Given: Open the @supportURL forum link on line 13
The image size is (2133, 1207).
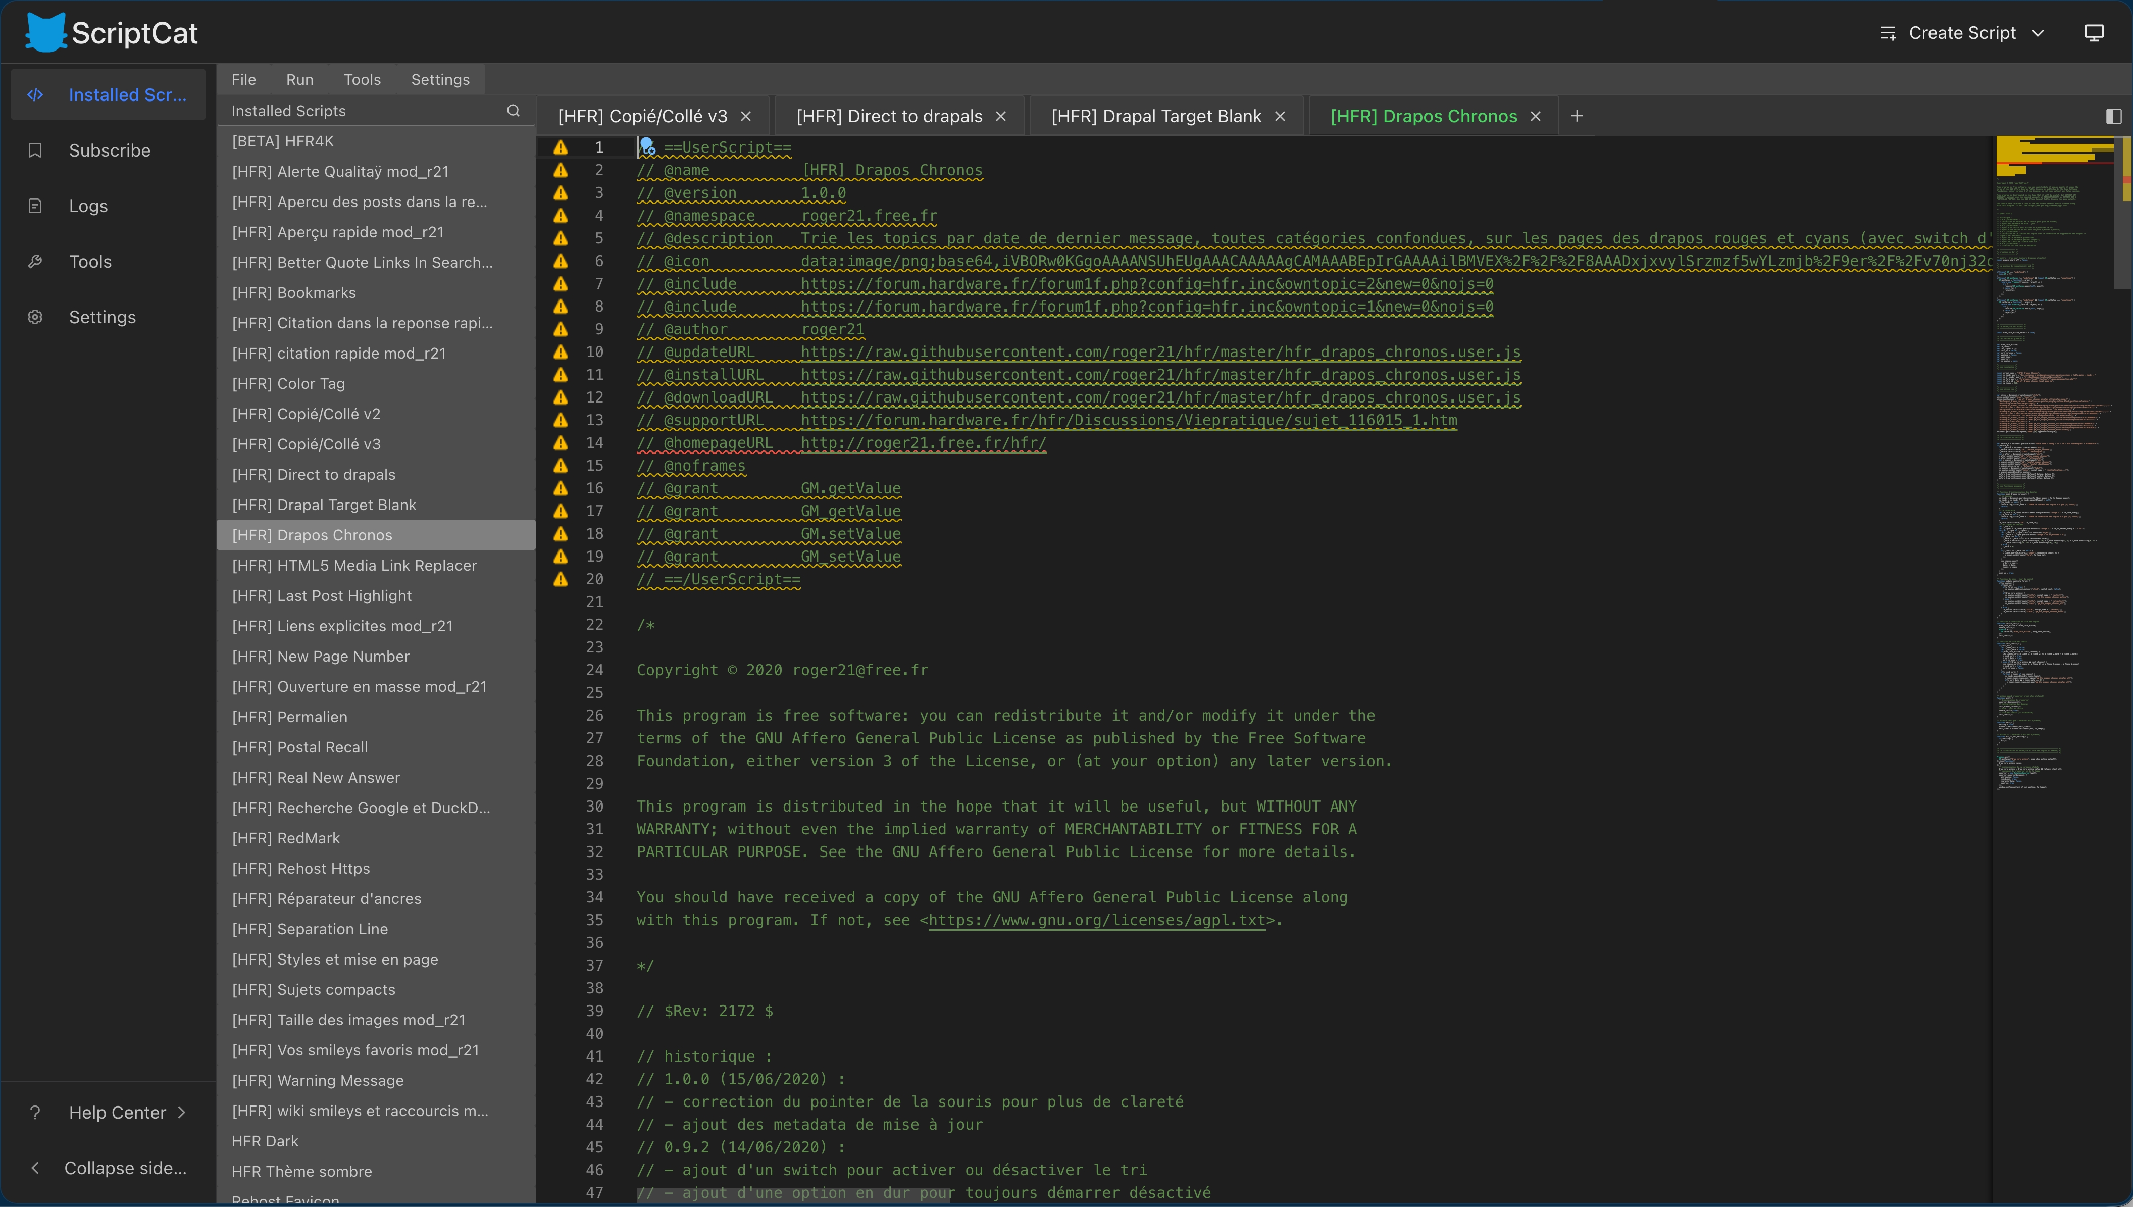Looking at the screenshot, I should tap(1129, 420).
